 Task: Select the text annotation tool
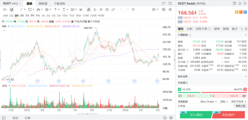tap(72, 10)
